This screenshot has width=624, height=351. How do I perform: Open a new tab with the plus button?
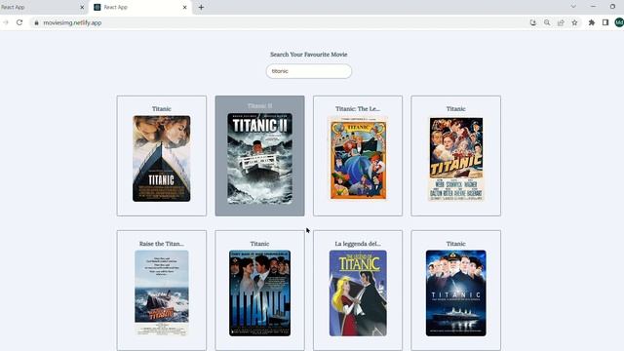pos(201,7)
